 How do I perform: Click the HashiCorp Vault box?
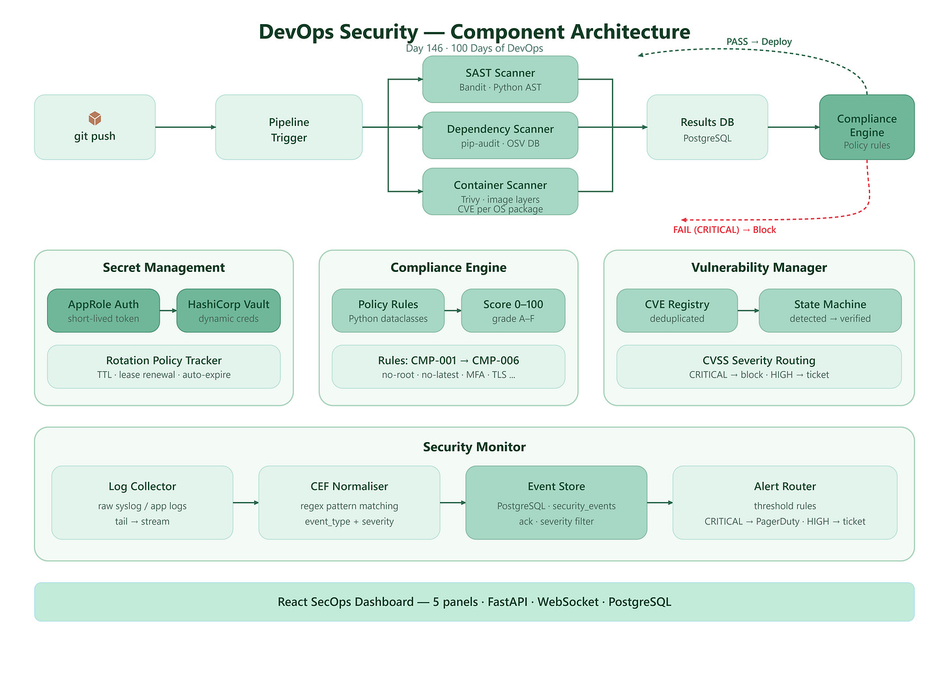coord(229,310)
